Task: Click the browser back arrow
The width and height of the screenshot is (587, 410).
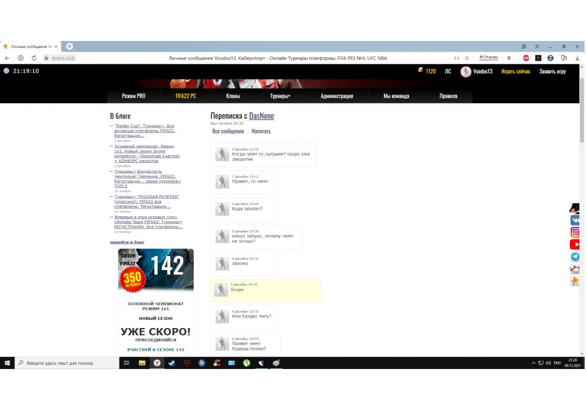Action: 7,58
